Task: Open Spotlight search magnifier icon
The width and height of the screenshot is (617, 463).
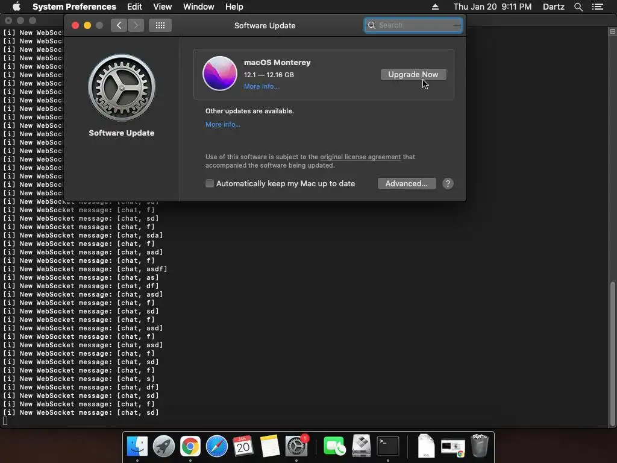Action: [578, 7]
